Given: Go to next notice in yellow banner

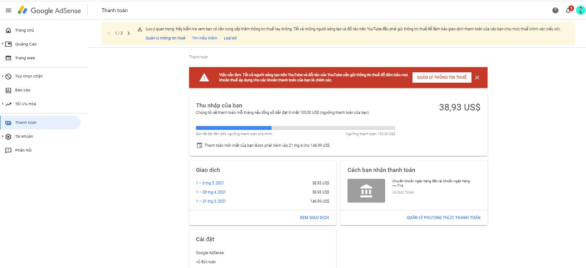Looking at the screenshot, I should pos(129,33).
